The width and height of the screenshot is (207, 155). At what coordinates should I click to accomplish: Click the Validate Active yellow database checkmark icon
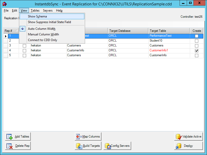[x=179, y=136]
